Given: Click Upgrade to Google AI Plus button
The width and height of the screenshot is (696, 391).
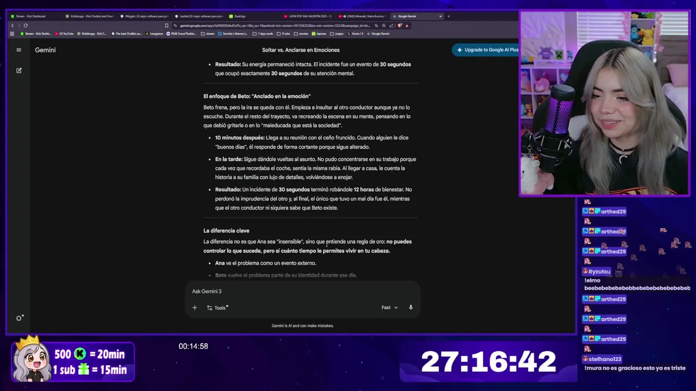Looking at the screenshot, I should tap(487, 50).
